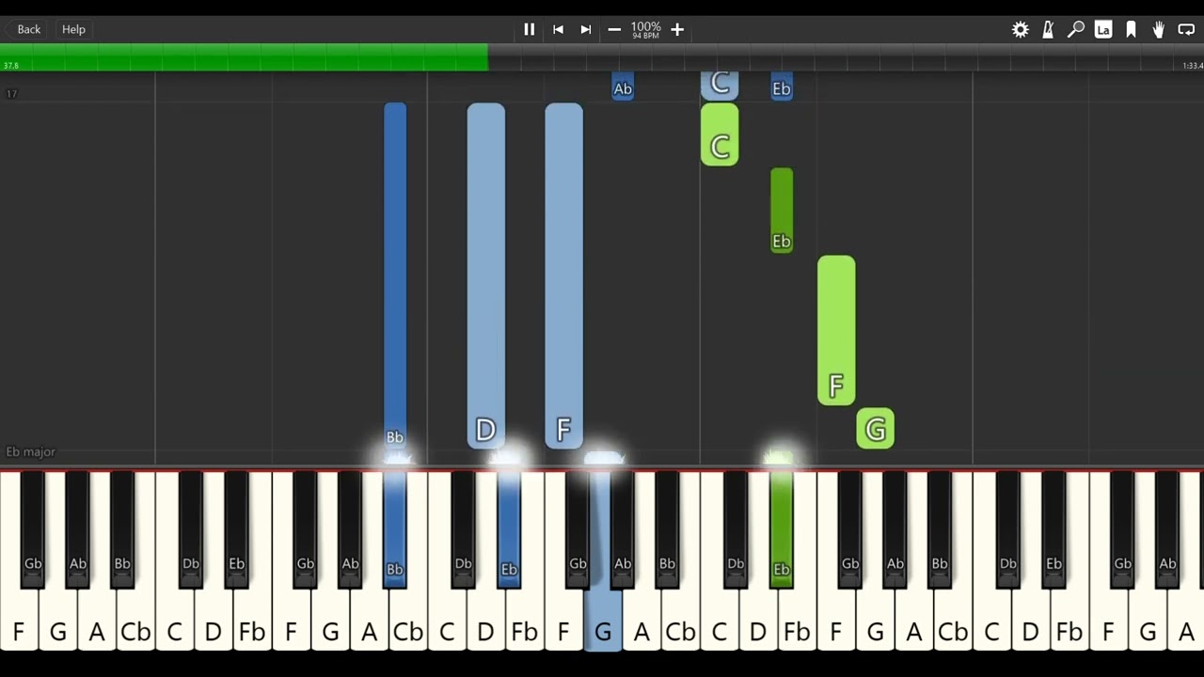Jump to the unplayed grey timeline portion

846,56
